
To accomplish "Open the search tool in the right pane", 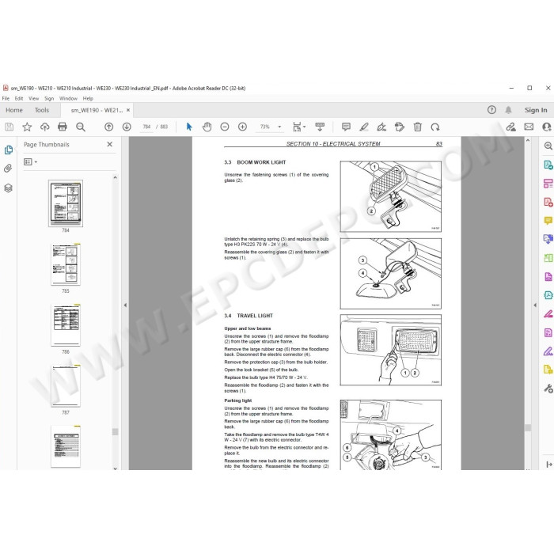I will [548, 146].
